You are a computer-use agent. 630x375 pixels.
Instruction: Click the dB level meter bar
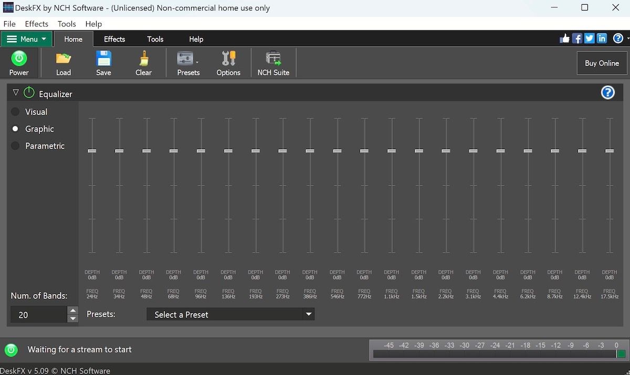[x=499, y=355]
